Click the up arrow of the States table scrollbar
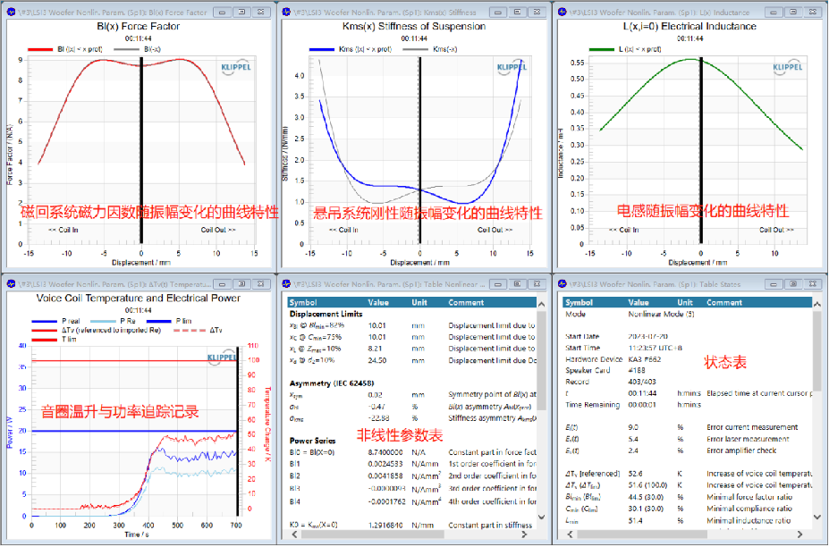829x547 pixels. (x=817, y=304)
